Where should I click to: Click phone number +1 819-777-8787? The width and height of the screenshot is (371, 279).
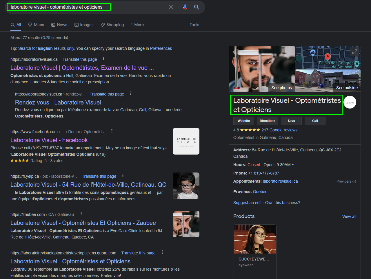264,173
